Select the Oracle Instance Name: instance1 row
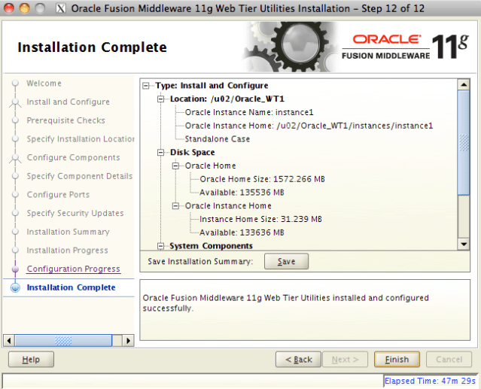 pos(239,112)
